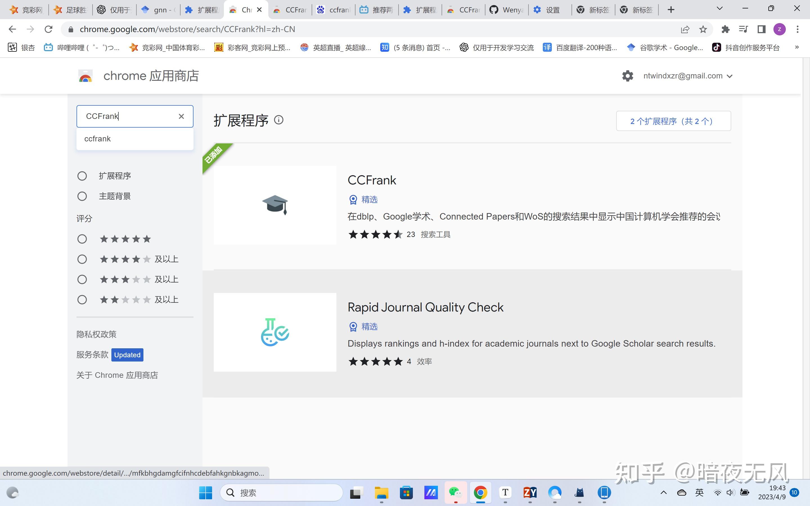
Task: Switch to the 推荐两 bilibili tab
Action: pos(377,10)
